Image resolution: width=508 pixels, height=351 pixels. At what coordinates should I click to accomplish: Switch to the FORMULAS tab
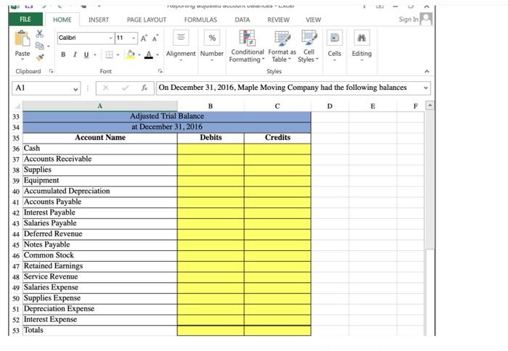[200, 20]
